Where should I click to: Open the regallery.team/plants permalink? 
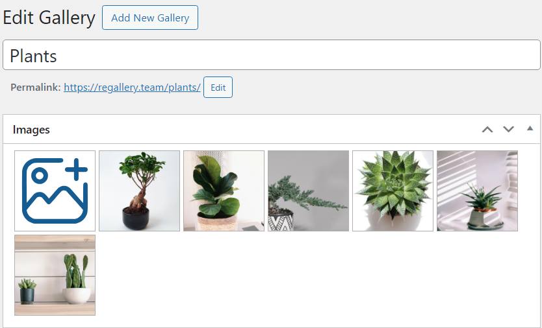pyautogui.click(x=132, y=88)
